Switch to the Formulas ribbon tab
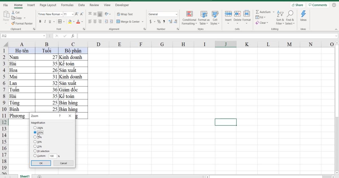The height and width of the screenshot is (178, 339). coord(67,5)
